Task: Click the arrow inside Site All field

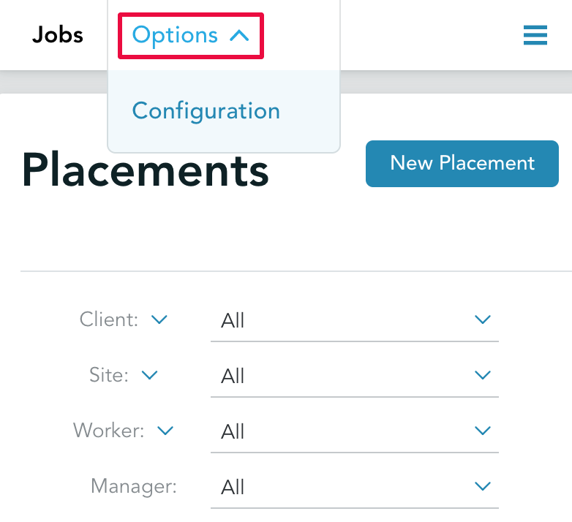Action: point(483,375)
